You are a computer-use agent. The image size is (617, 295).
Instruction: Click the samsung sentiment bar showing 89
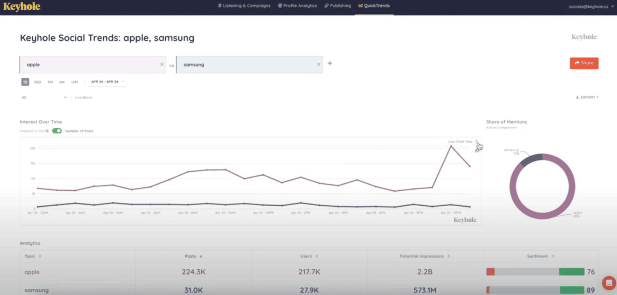[x=535, y=290]
